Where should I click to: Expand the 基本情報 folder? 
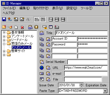(4, 32)
